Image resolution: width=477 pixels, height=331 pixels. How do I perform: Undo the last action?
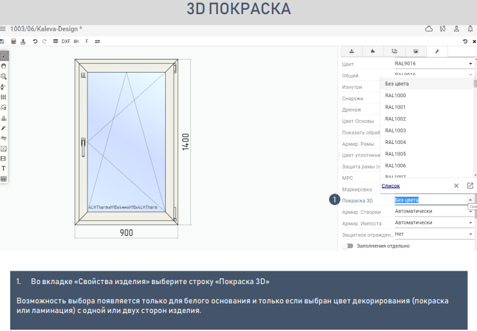pos(35,41)
